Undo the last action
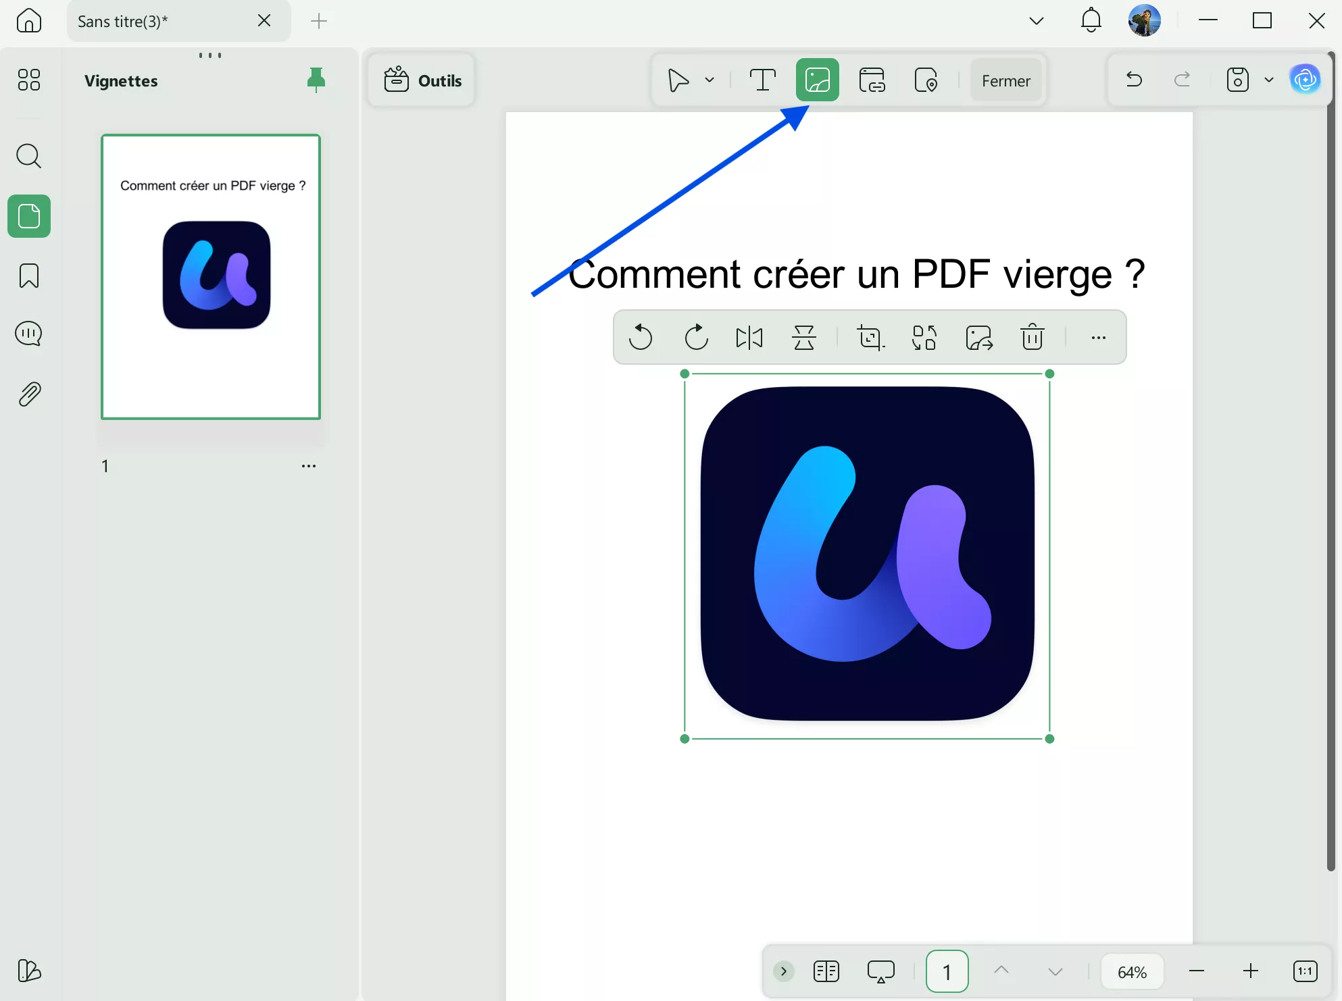 coord(1134,79)
